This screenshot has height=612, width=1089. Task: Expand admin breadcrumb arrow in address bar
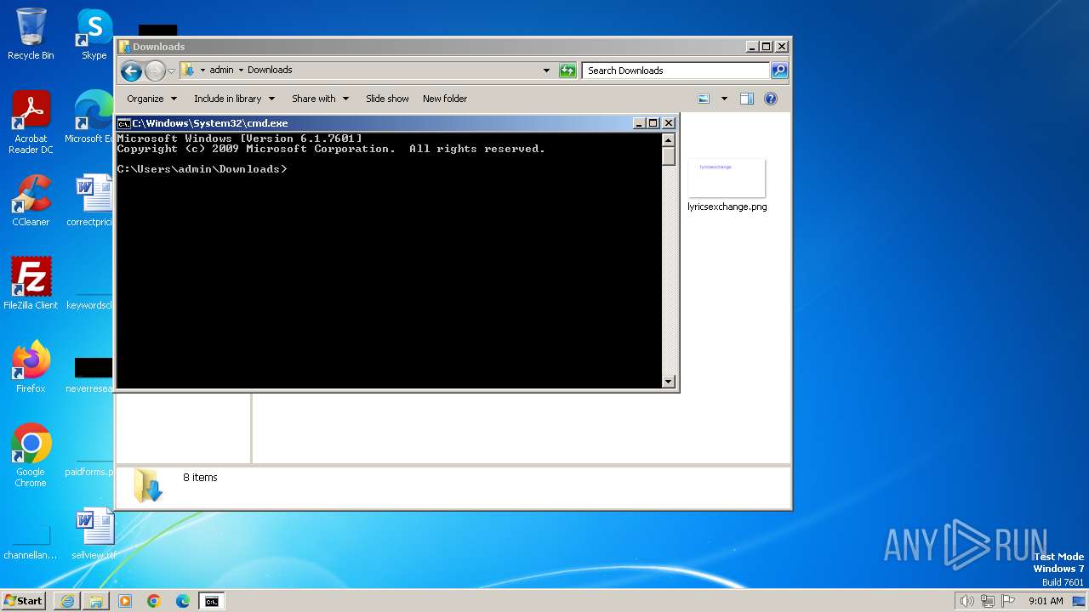click(241, 71)
